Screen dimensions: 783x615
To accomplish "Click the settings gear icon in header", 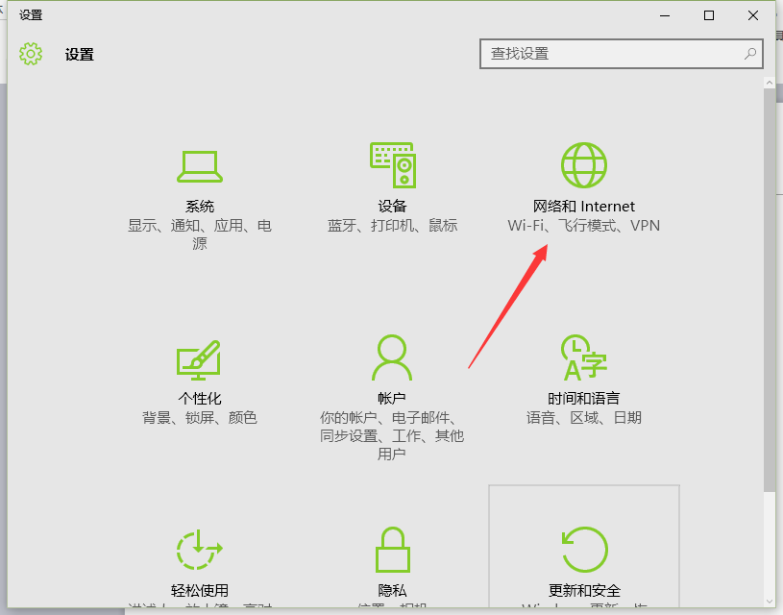I will (31, 54).
